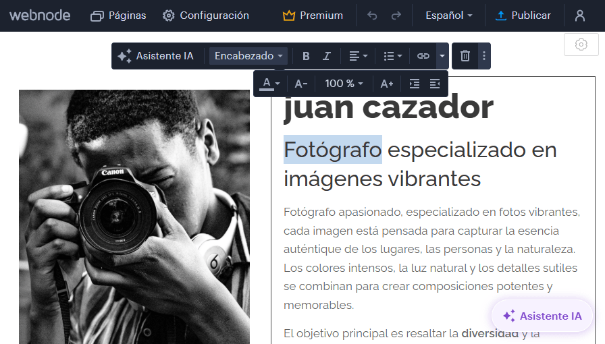
Task: Click the 'juan cazador' title
Action: 388,107
